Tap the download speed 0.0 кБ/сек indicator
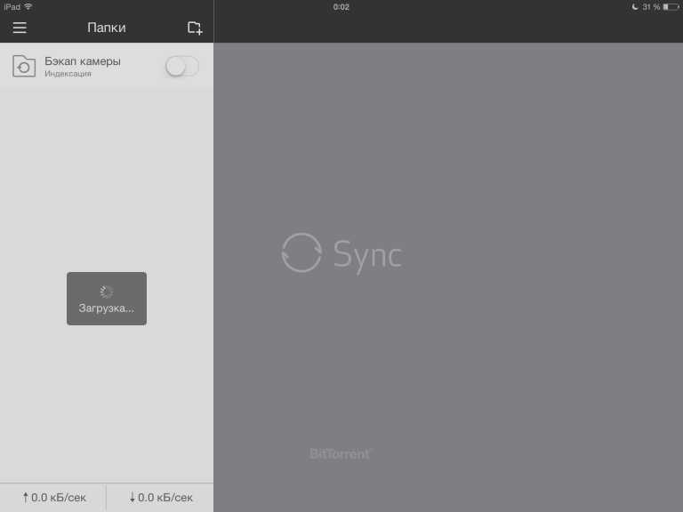683x512 pixels. click(161, 497)
